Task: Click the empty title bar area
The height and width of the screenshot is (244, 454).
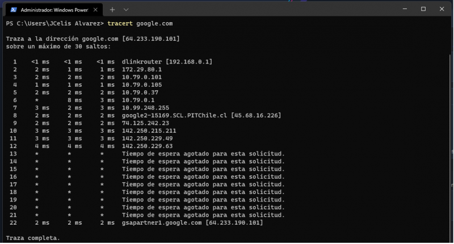Action: click(255, 9)
